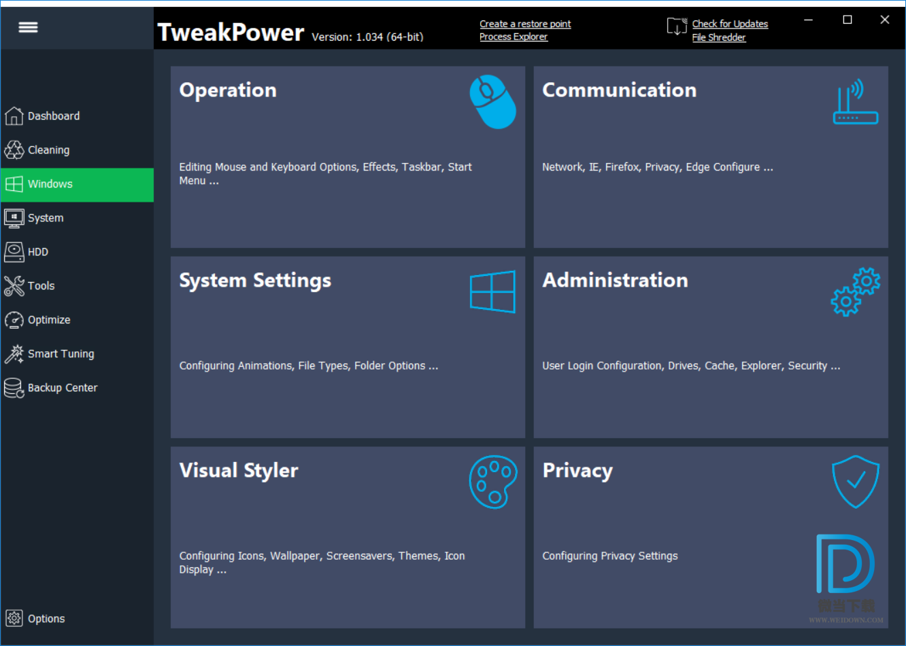Image resolution: width=906 pixels, height=646 pixels.
Task: Open the Operation tile heading
Action: [x=228, y=90]
